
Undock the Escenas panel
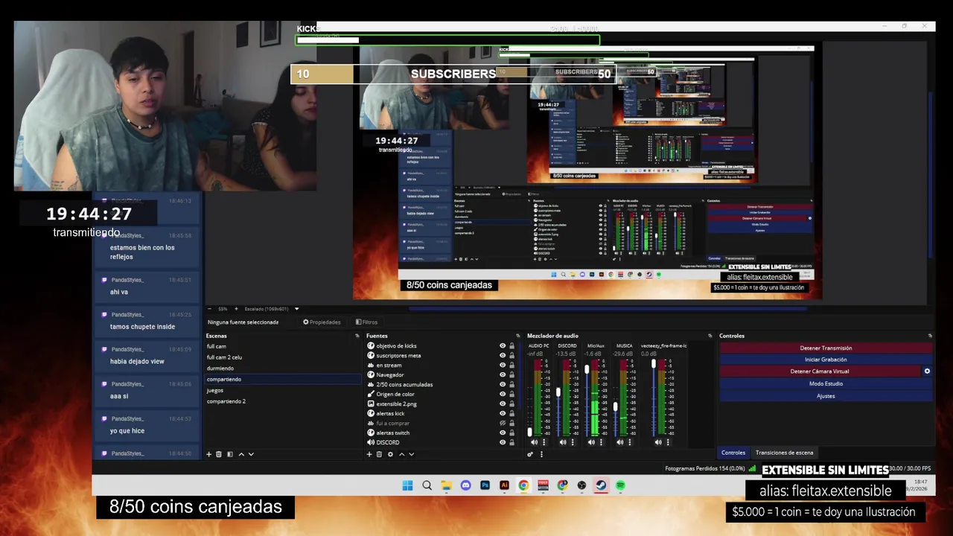point(357,336)
